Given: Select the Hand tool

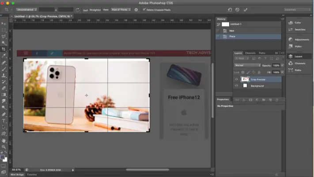Looking at the screenshot, I should coord(4,141).
